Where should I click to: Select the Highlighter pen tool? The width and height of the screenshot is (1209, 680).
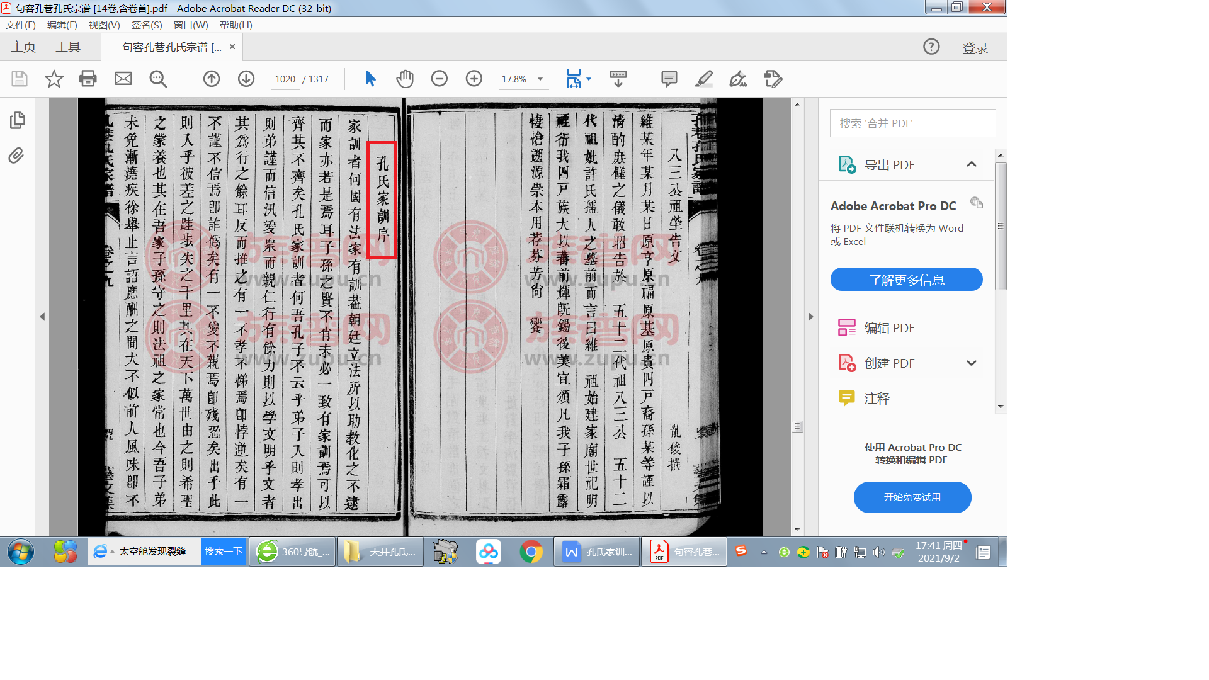click(704, 79)
